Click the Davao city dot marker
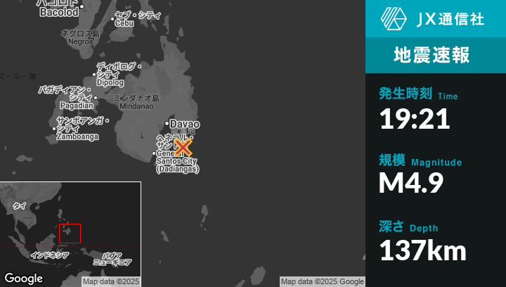This screenshot has width=506, height=287. tap(167, 124)
